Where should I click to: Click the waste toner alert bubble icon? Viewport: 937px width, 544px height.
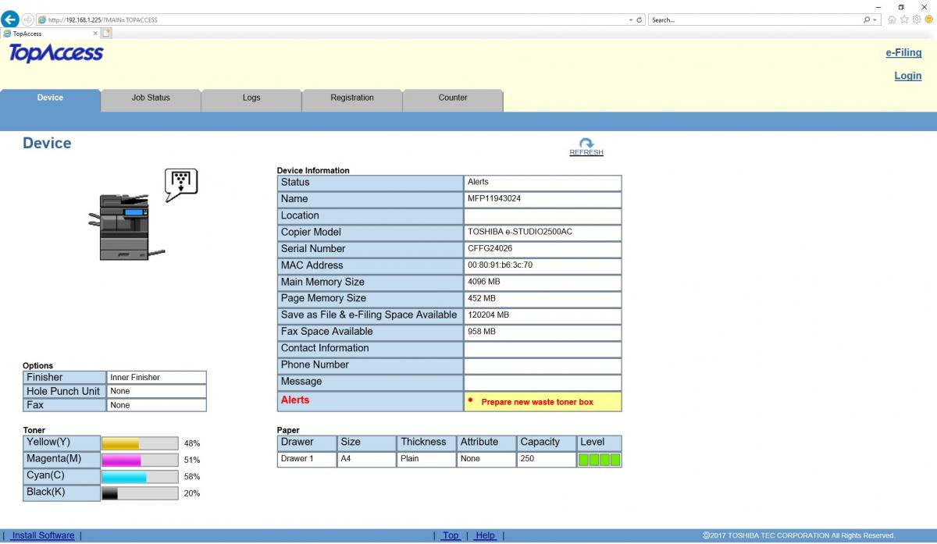pyautogui.click(x=181, y=184)
